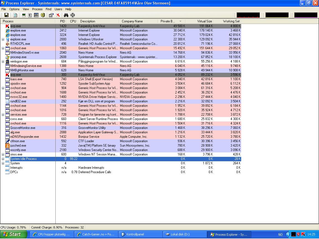The height and width of the screenshot is (239, 319).
Task: Click the rundll32.exe blank page icon
Action: pos(7,102)
